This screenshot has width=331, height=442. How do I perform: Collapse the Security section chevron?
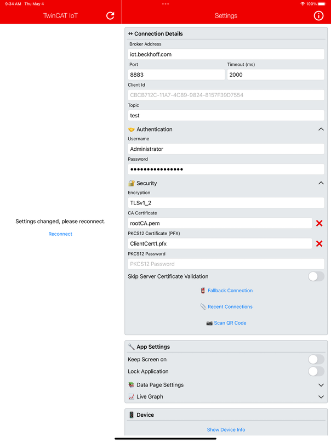pos(321,183)
